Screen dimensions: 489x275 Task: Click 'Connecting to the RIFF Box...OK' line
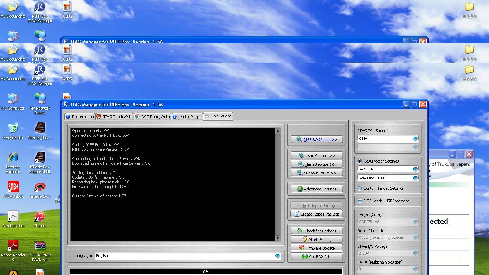coord(101,135)
